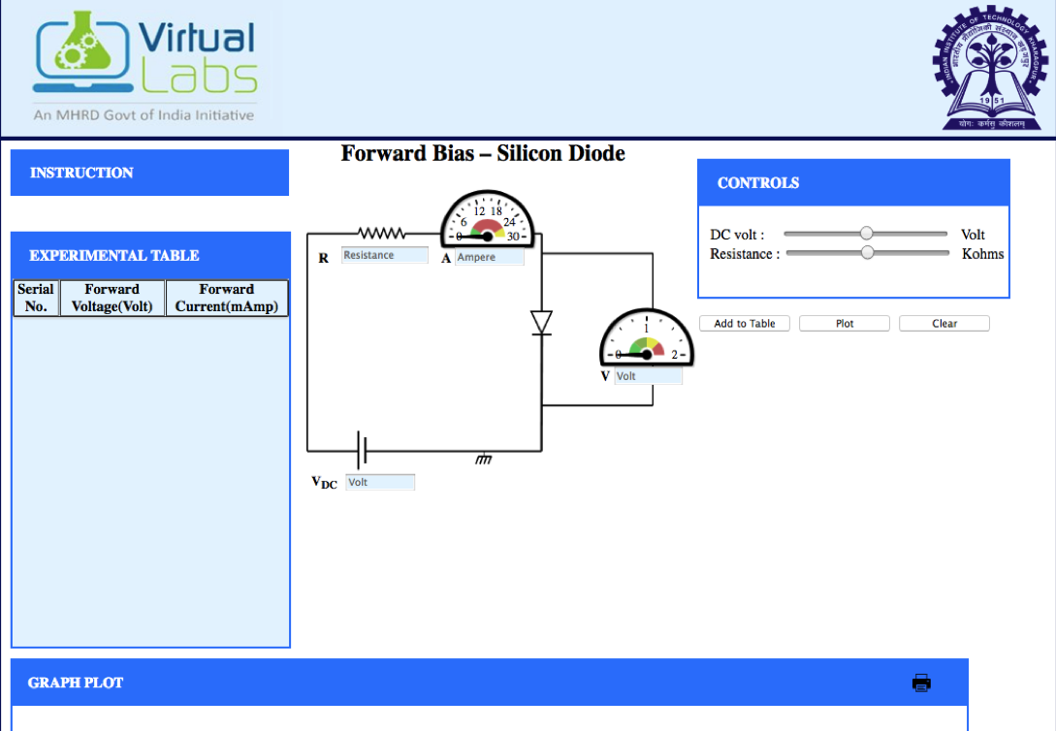Click the voltmeter gauge dial
This screenshot has height=731, width=1056.
[647, 339]
